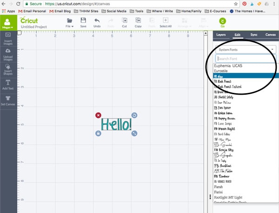Click the green Go button
The width and height of the screenshot is (279, 213).
coord(222,22)
